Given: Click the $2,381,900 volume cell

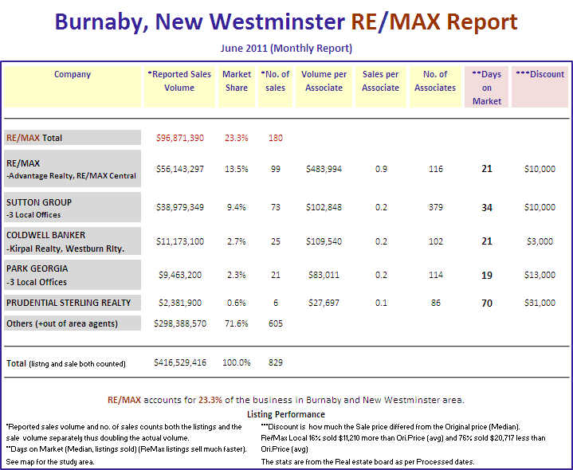Looking at the screenshot, I should coord(180,303).
